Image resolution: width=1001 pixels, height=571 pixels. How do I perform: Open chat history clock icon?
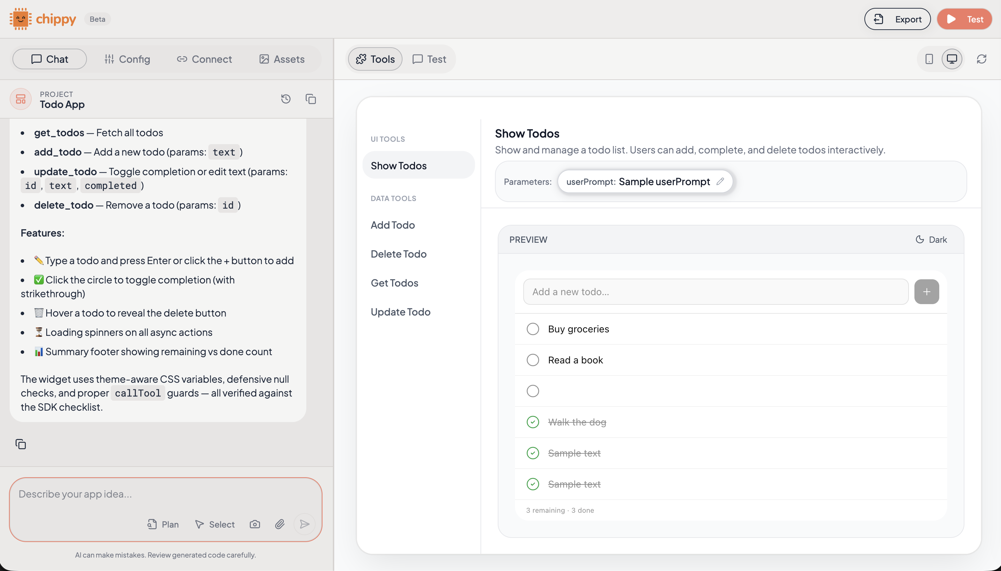pyautogui.click(x=286, y=99)
